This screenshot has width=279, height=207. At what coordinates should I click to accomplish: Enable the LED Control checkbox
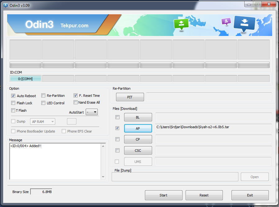click(43, 103)
